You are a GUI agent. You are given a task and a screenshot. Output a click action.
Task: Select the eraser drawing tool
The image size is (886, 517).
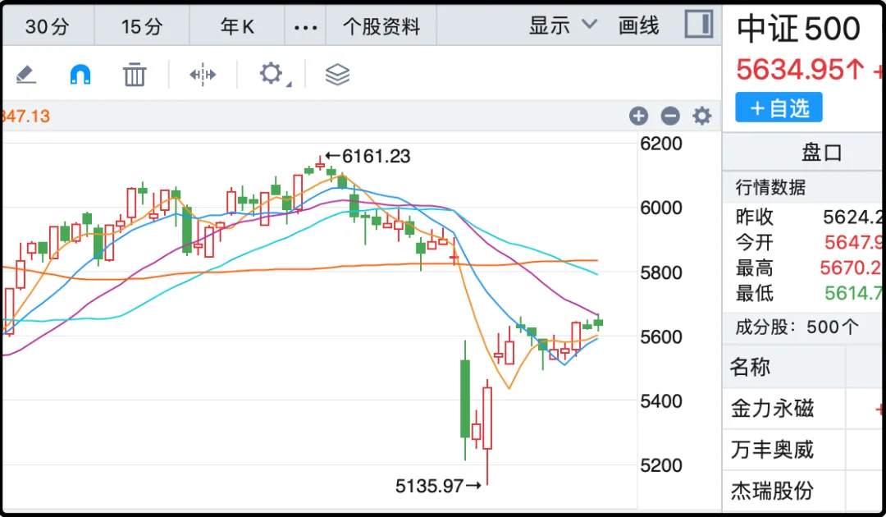pyautogui.click(x=26, y=75)
